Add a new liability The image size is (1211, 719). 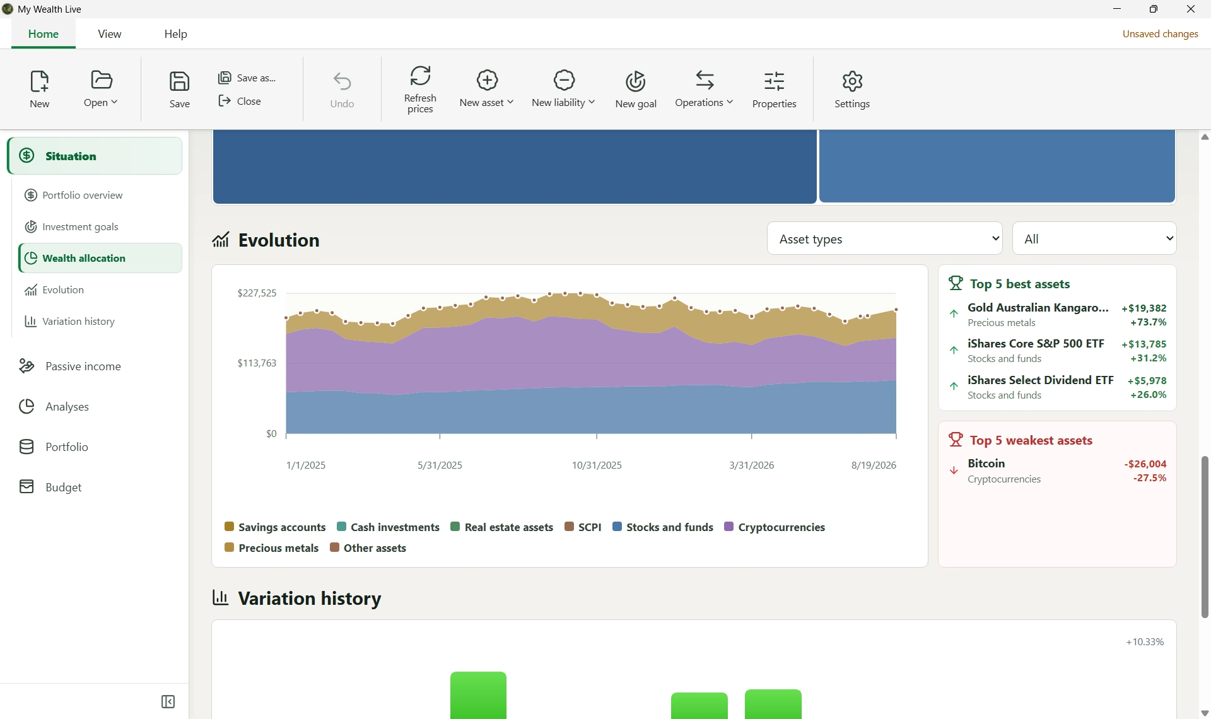coord(563,89)
